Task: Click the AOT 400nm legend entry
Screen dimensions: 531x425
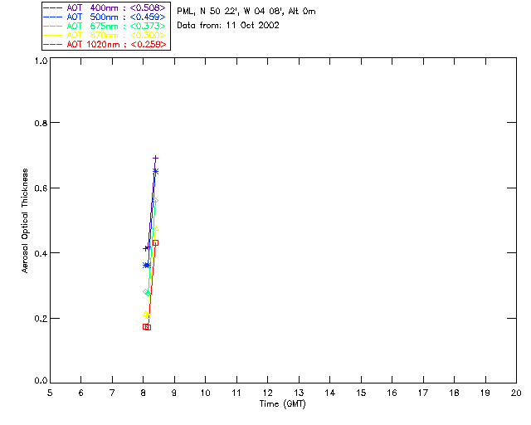Action: 105,7
